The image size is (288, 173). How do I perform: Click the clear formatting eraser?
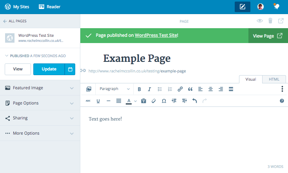(154, 101)
